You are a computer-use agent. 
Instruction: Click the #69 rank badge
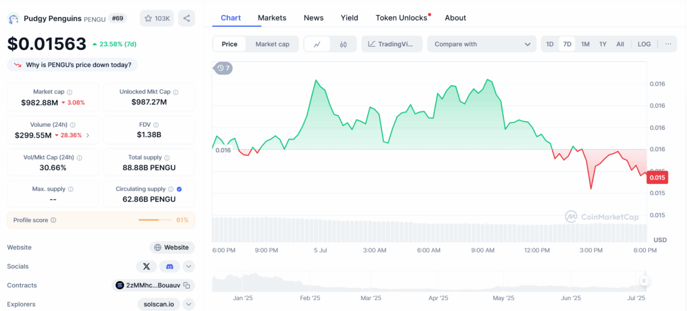coord(117,18)
